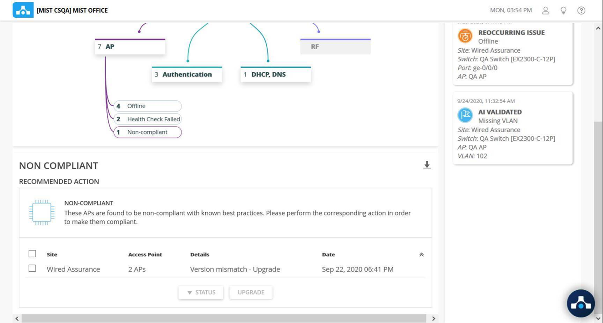Select the AP category node
Viewport: 603px width, 323px height.
pyautogui.click(x=130, y=47)
